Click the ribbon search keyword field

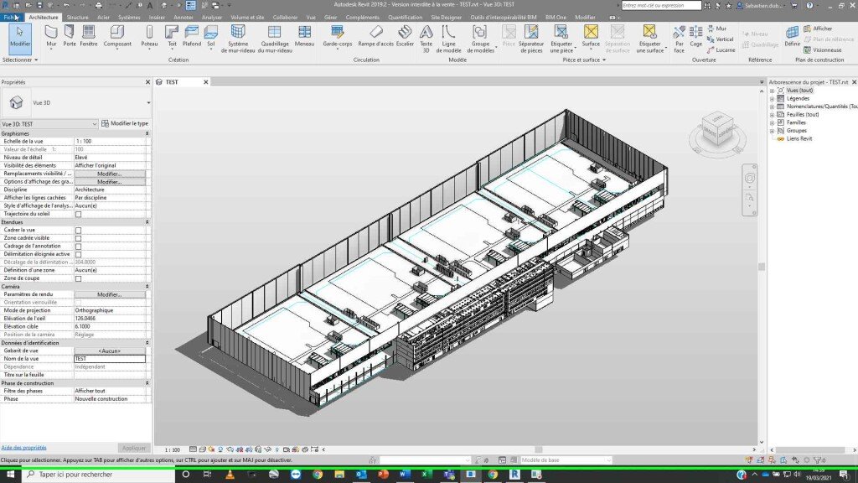661,6
